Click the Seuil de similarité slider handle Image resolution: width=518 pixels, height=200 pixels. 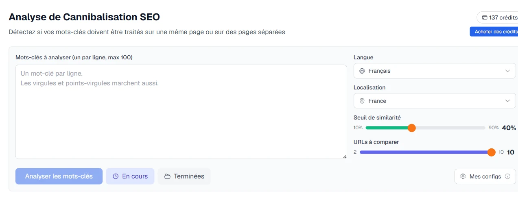[411, 128]
